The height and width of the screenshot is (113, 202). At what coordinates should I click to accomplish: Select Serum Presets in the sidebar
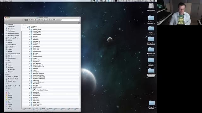11,45
